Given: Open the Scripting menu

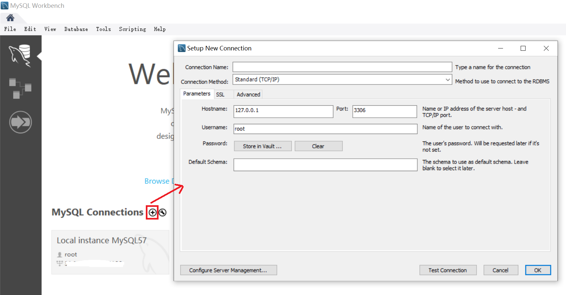Looking at the screenshot, I should [x=132, y=29].
